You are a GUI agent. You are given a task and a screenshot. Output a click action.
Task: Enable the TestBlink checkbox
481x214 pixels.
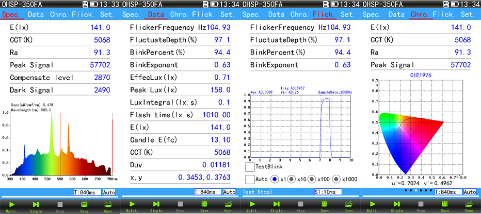click(x=250, y=167)
